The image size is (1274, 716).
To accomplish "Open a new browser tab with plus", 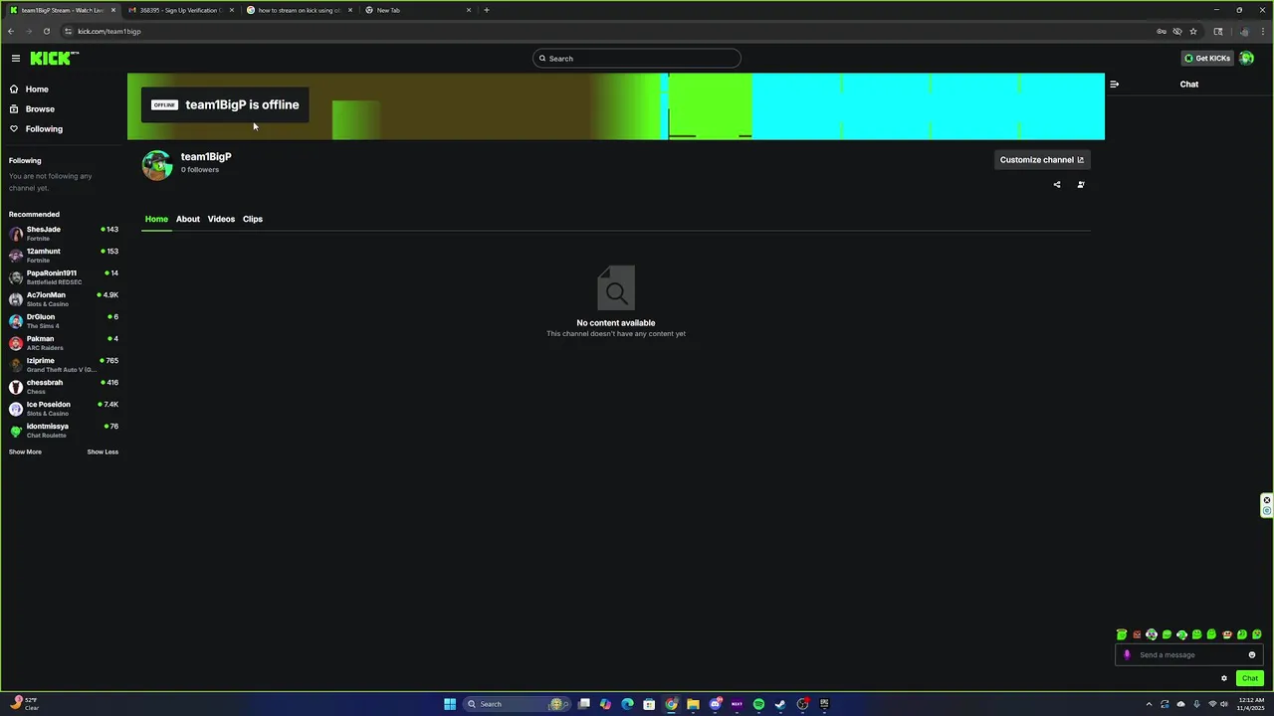I will pos(486,10).
